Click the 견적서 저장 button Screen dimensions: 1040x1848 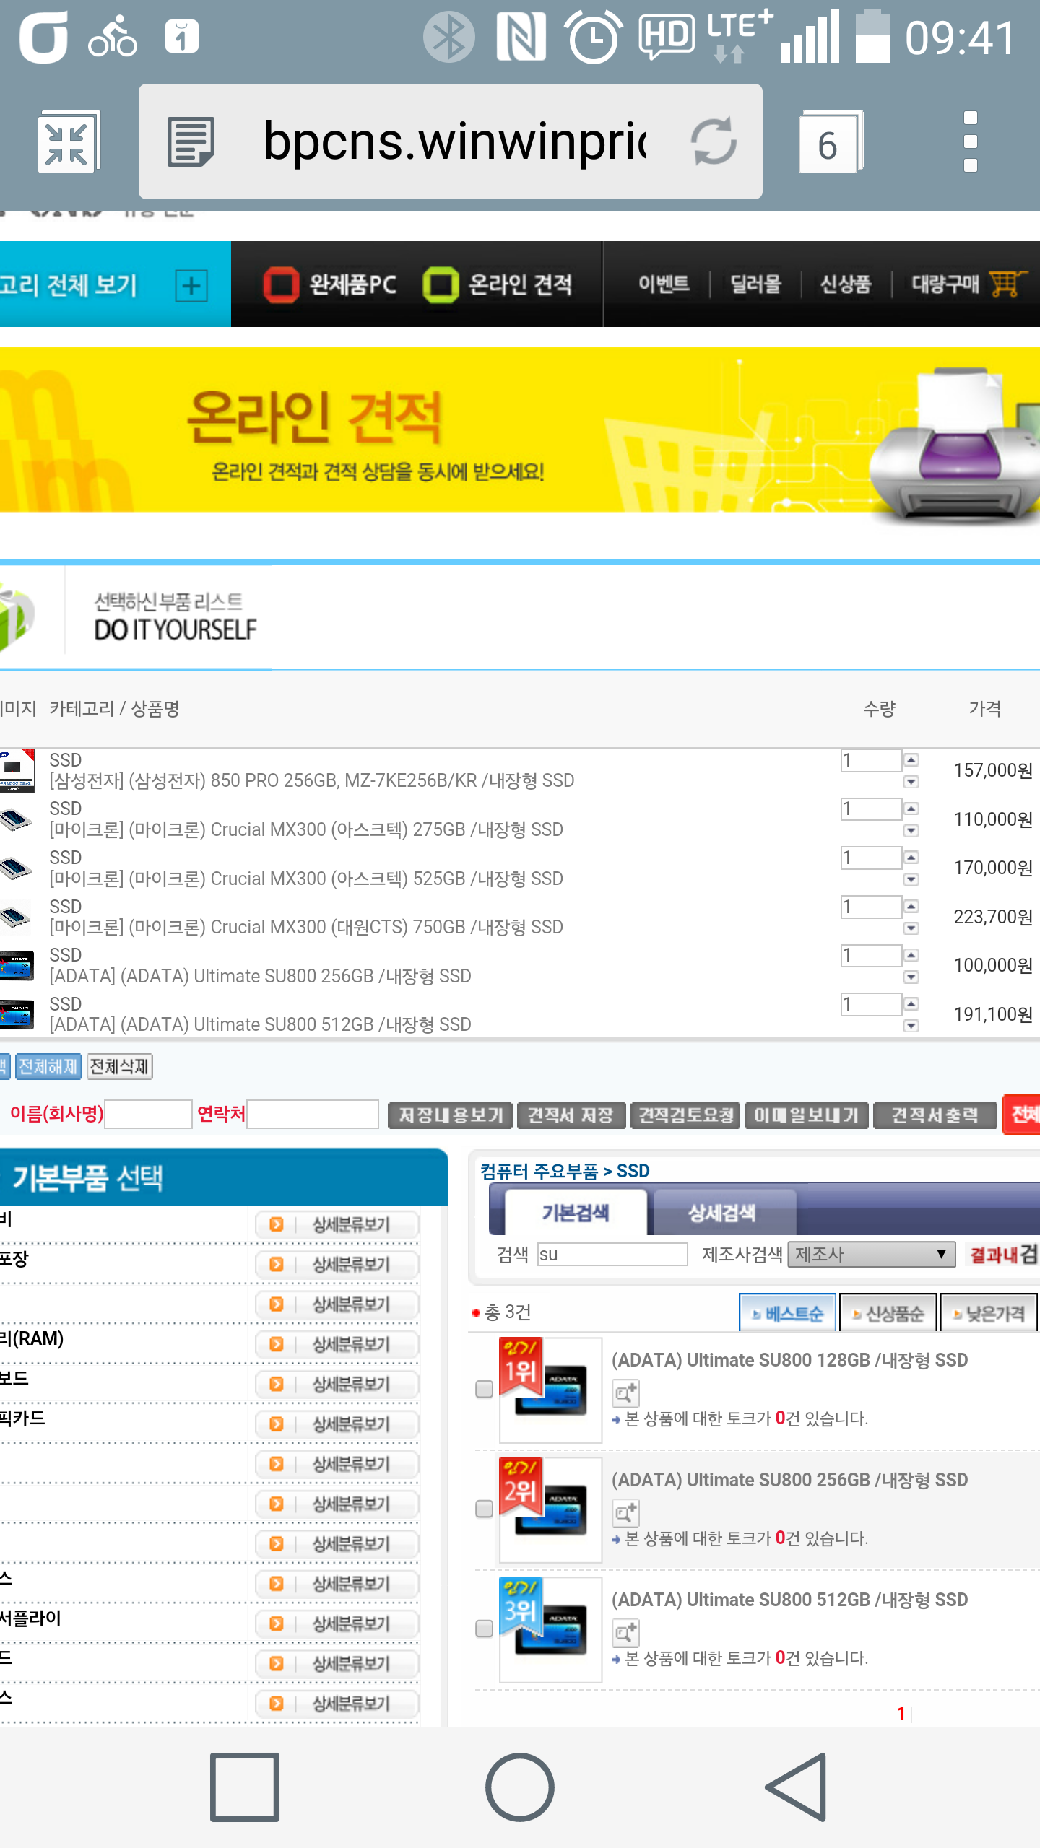[571, 1115]
